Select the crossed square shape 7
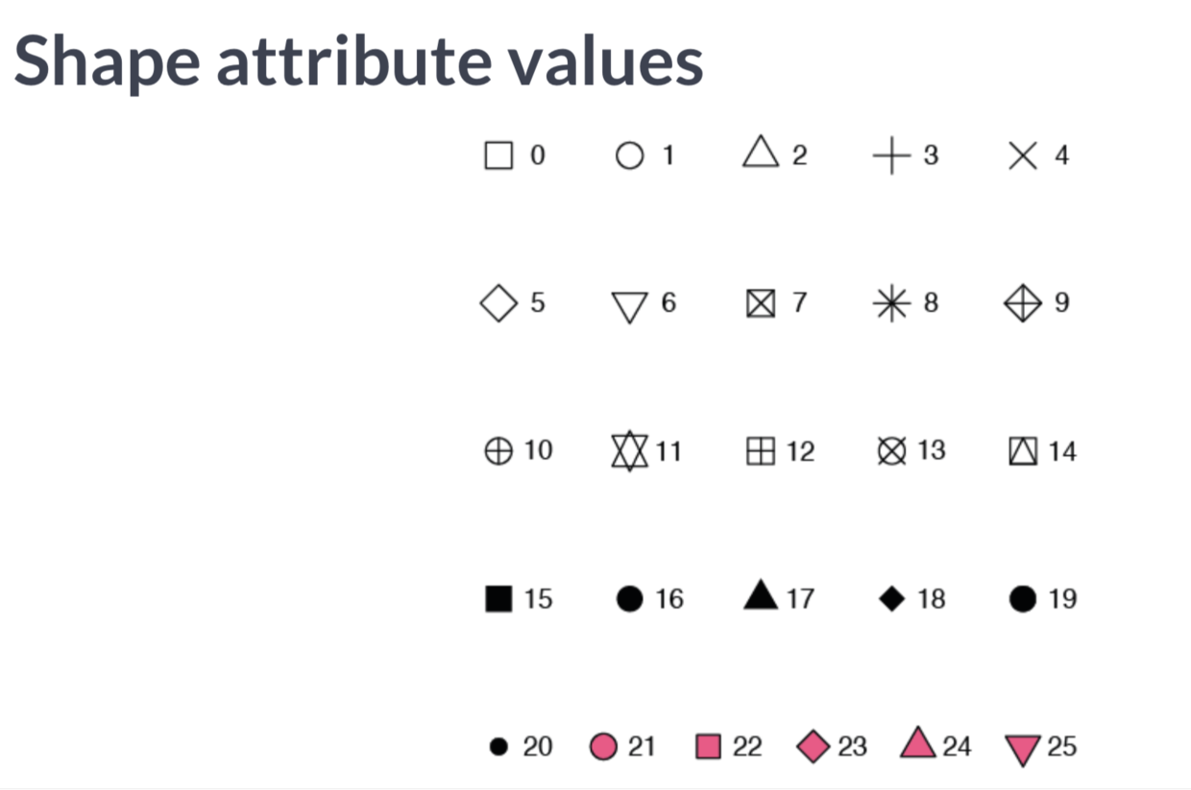 click(761, 303)
